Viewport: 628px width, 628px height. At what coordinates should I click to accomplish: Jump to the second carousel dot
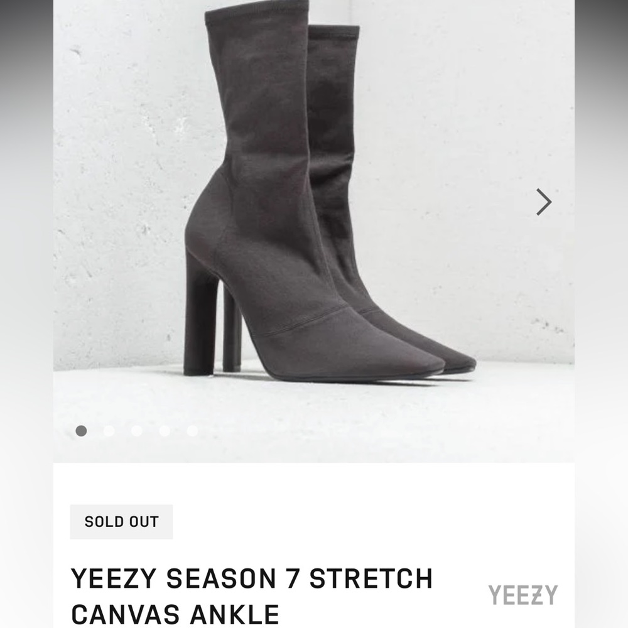[x=109, y=431]
